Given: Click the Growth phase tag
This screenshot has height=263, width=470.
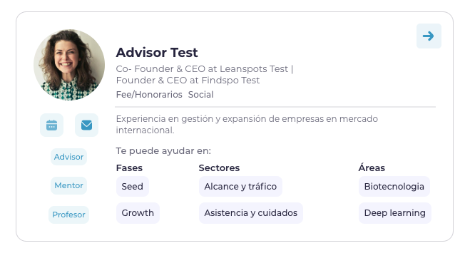Looking at the screenshot, I should pos(138,213).
